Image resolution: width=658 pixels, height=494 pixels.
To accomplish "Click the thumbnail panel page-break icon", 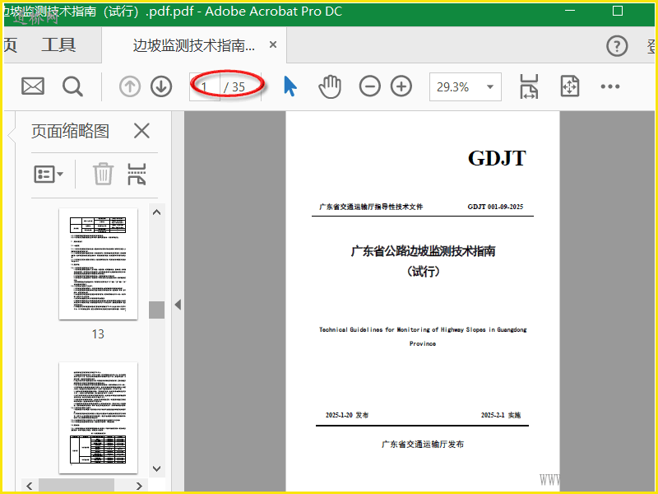I will [x=137, y=174].
